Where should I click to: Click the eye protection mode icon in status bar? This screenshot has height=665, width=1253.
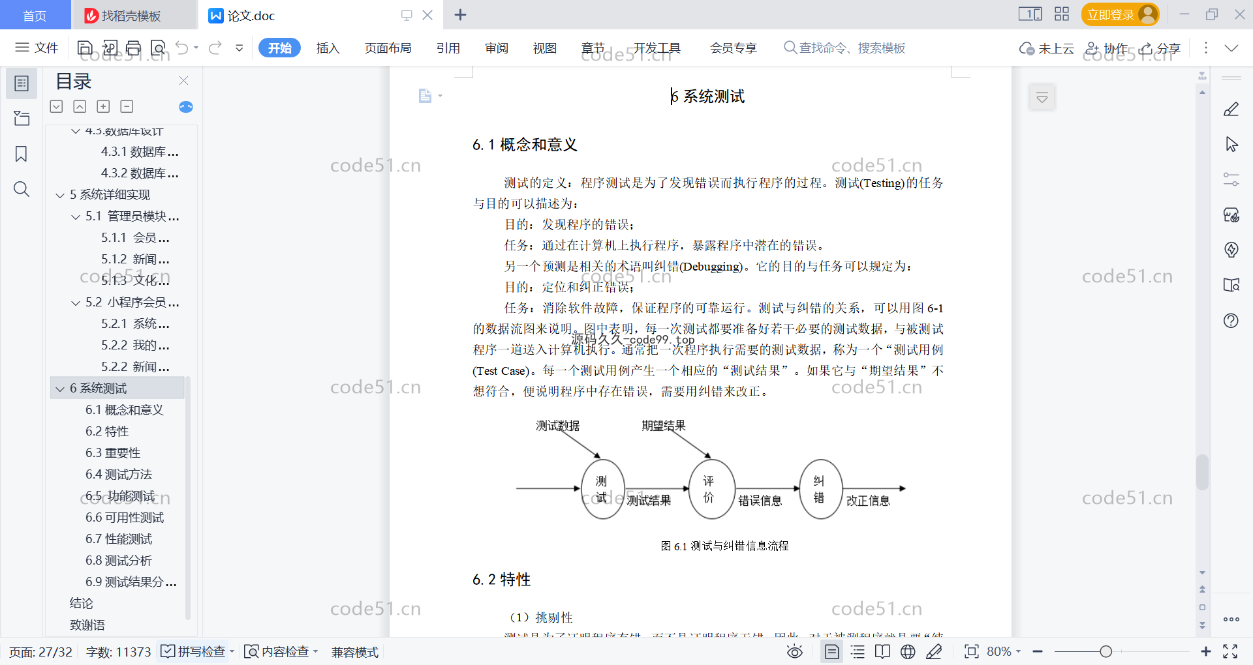click(x=794, y=651)
